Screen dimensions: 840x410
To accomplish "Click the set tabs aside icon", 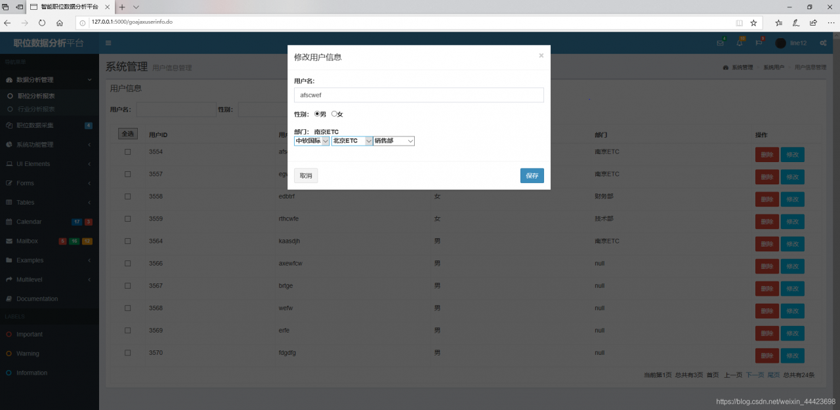I will coord(20,7).
